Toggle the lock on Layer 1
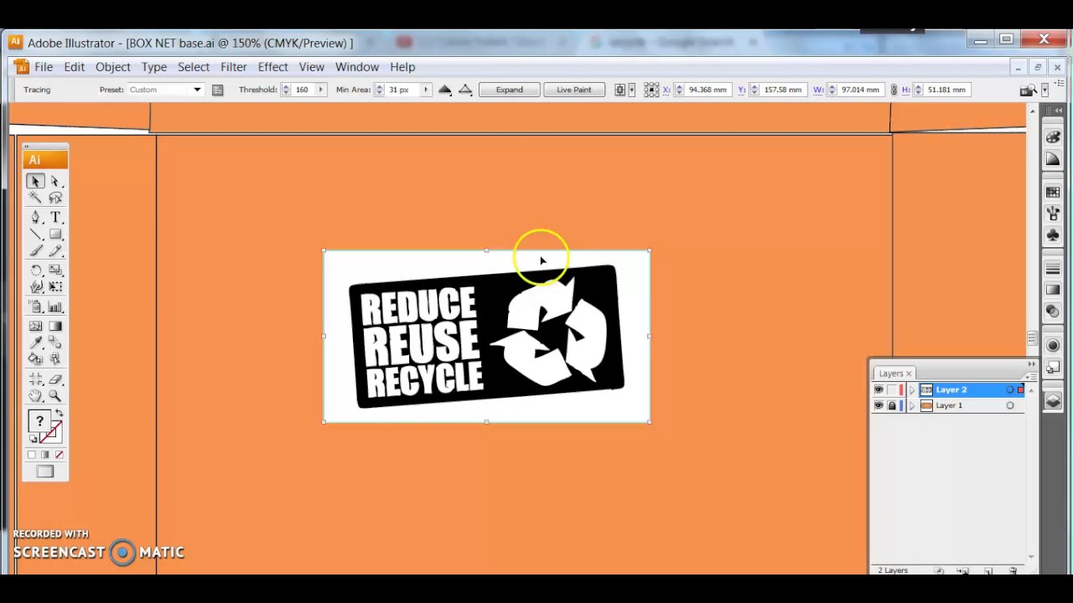1073x603 pixels. click(892, 405)
